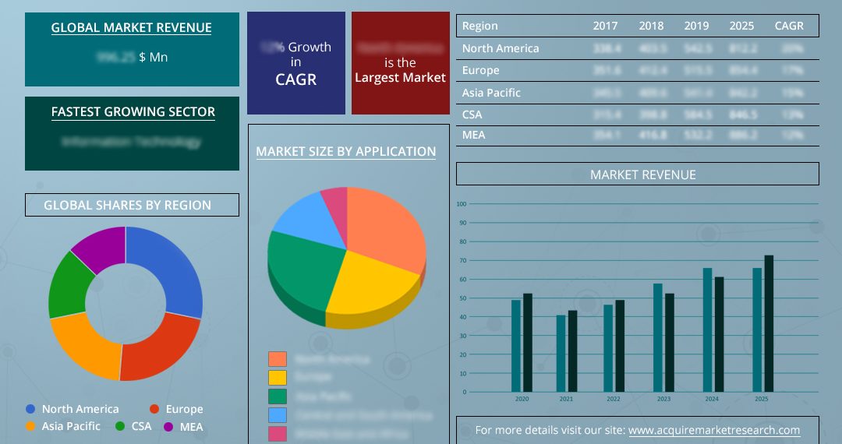The height and width of the screenshot is (444, 842).
Task: Click the purple MEA legend dot
Action: (x=168, y=426)
